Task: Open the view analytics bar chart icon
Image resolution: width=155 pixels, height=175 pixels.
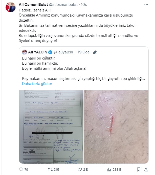Action: tap(109, 169)
